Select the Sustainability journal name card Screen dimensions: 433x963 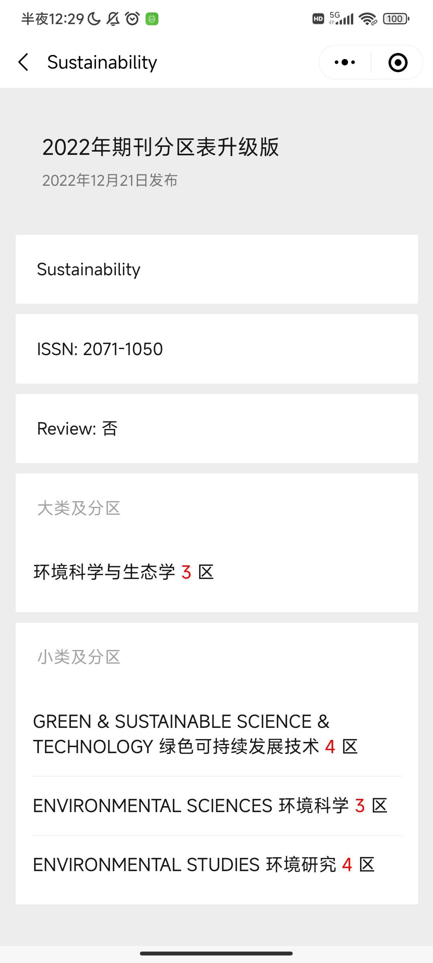tap(216, 269)
